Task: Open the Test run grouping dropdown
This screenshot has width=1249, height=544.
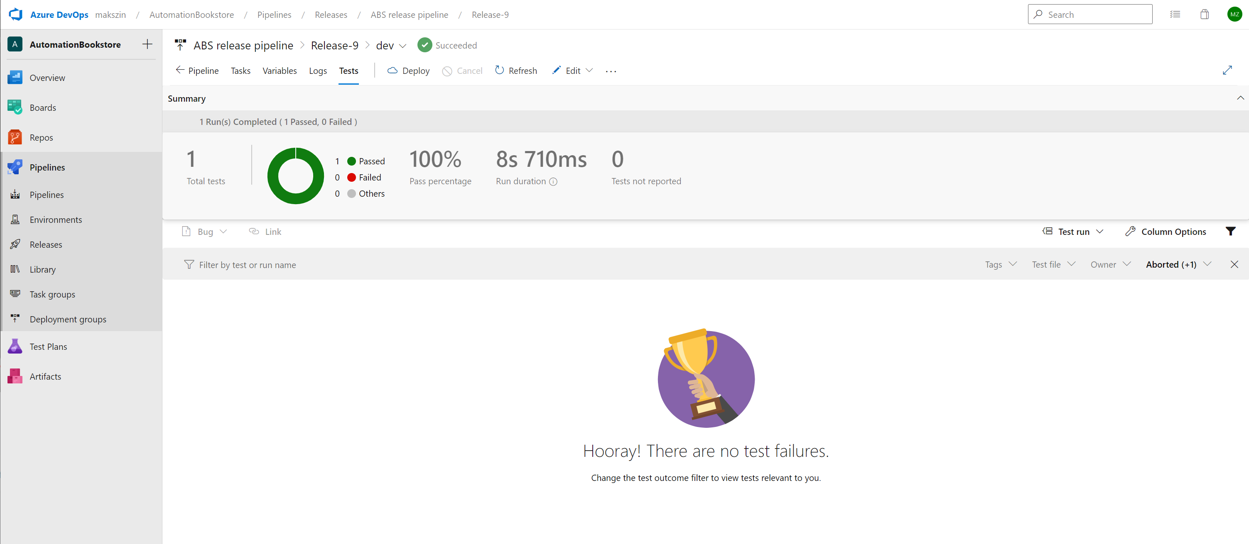Action: pyautogui.click(x=1073, y=232)
